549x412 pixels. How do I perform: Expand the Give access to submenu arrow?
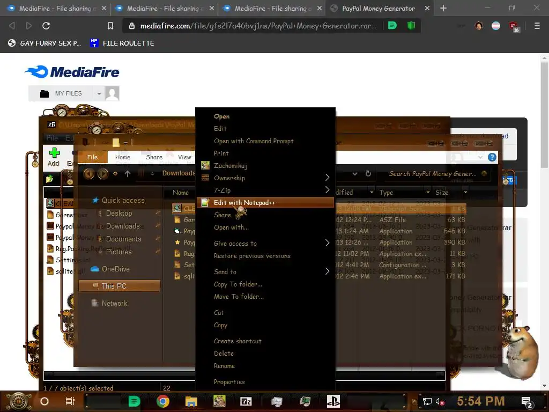(x=327, y=243)
